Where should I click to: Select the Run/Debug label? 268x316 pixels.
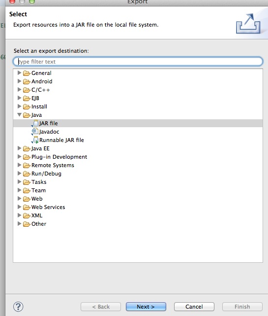pyautogui.click(x=46, y=174)
